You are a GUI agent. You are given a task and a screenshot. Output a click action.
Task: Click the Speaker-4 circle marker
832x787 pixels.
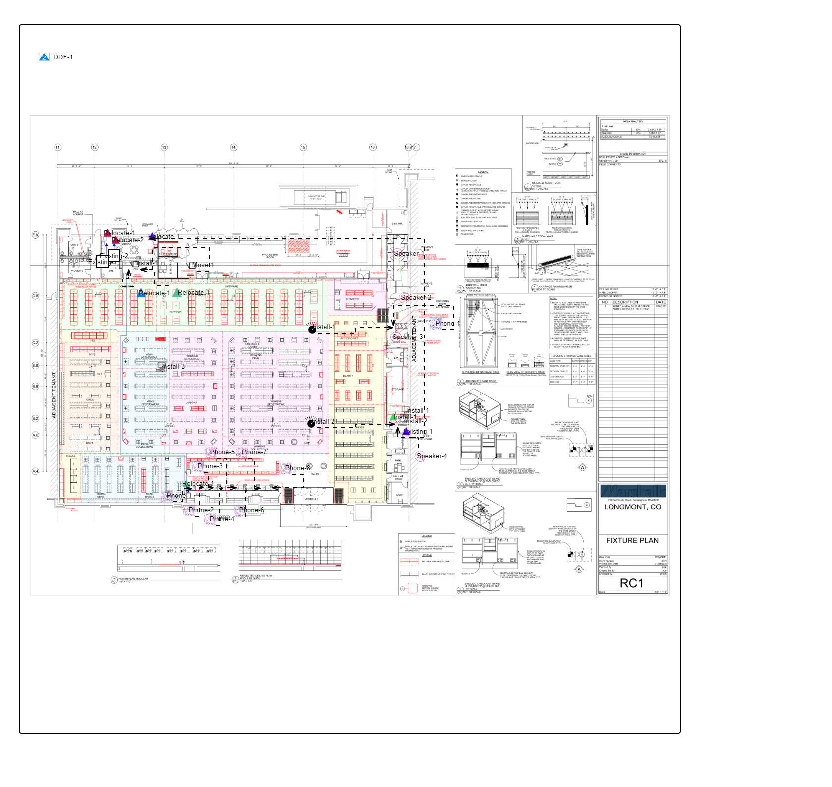[x=420, y=456]
